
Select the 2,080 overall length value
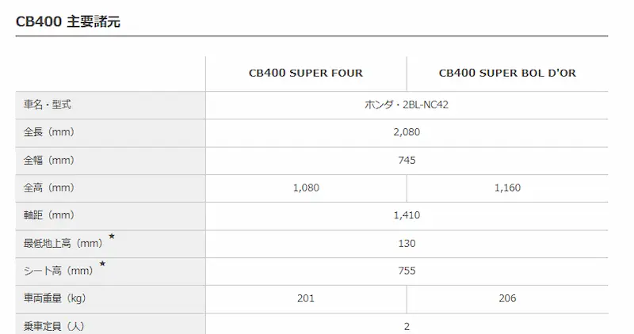coord(406,132)
